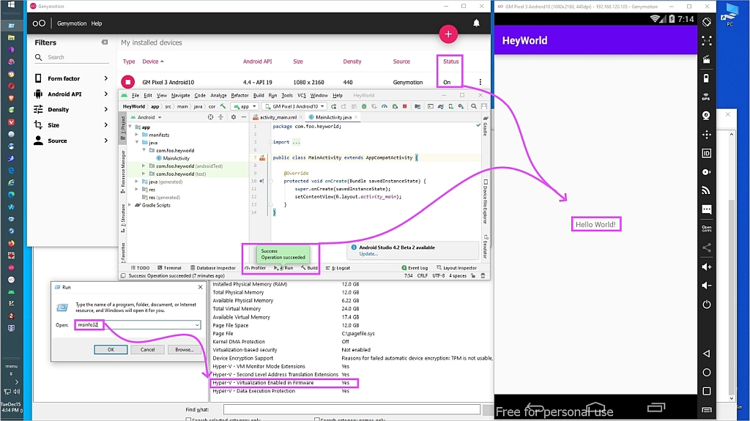
Task: Open the GM Pixel 3 Android10 device dropdown
Action: click(x=294, y=106)
